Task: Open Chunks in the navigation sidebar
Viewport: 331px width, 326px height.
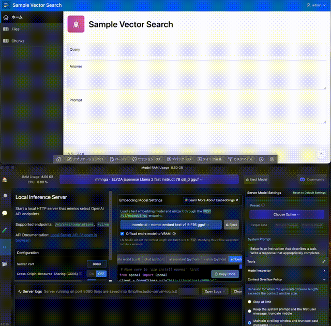Action: click(32, 41)
